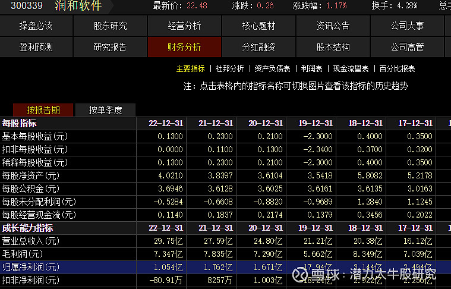Click the 扣非每股收益(元) indicator name
Viewport: 451px width, 289px height.
click(x=35, y=149)
